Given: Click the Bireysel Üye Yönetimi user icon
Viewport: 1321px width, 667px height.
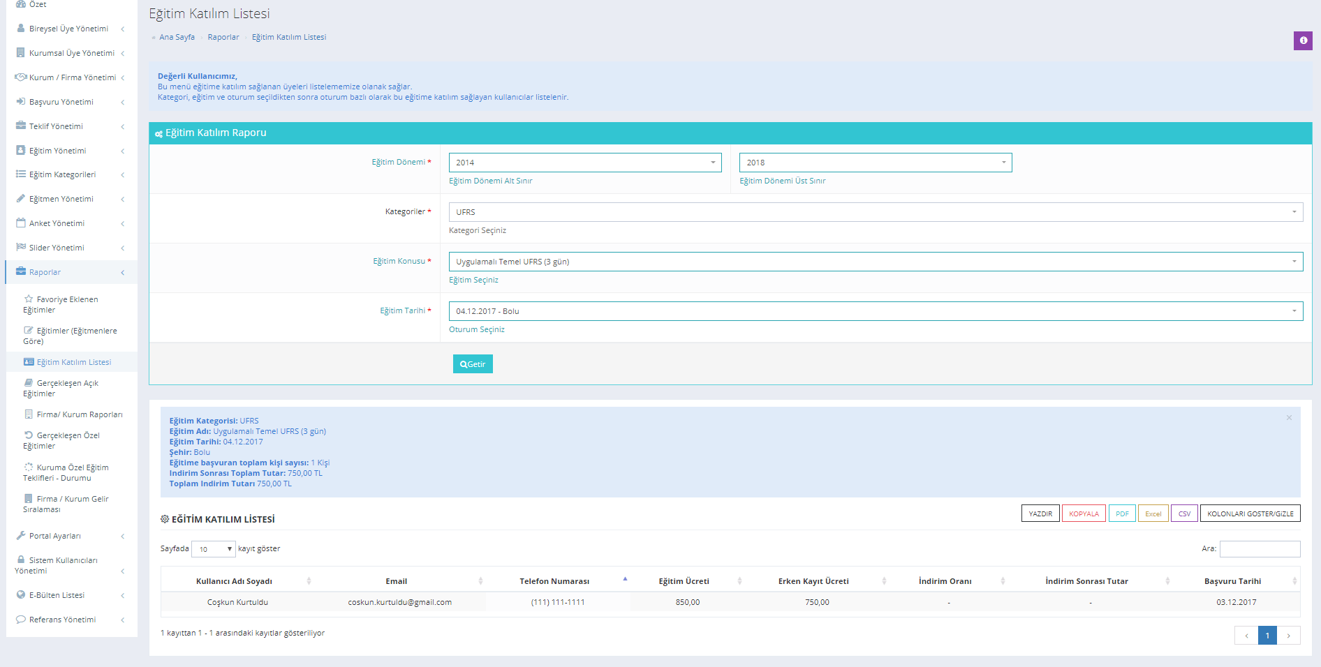Looking at the screenshot, I should 20,29.
